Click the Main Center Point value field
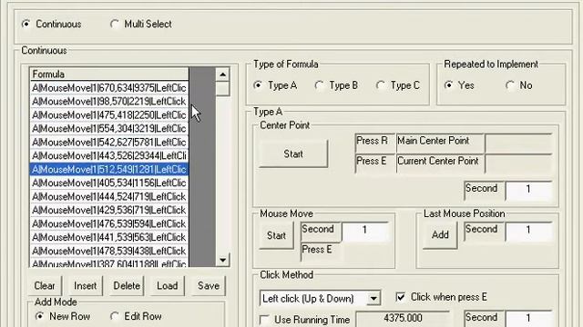This screenshot has width=583, height=327. pyautogui.click(x=518, y=143)
